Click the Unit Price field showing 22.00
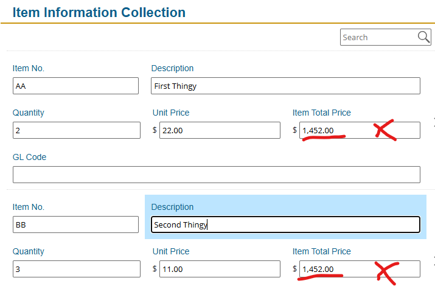 (220, 130)
